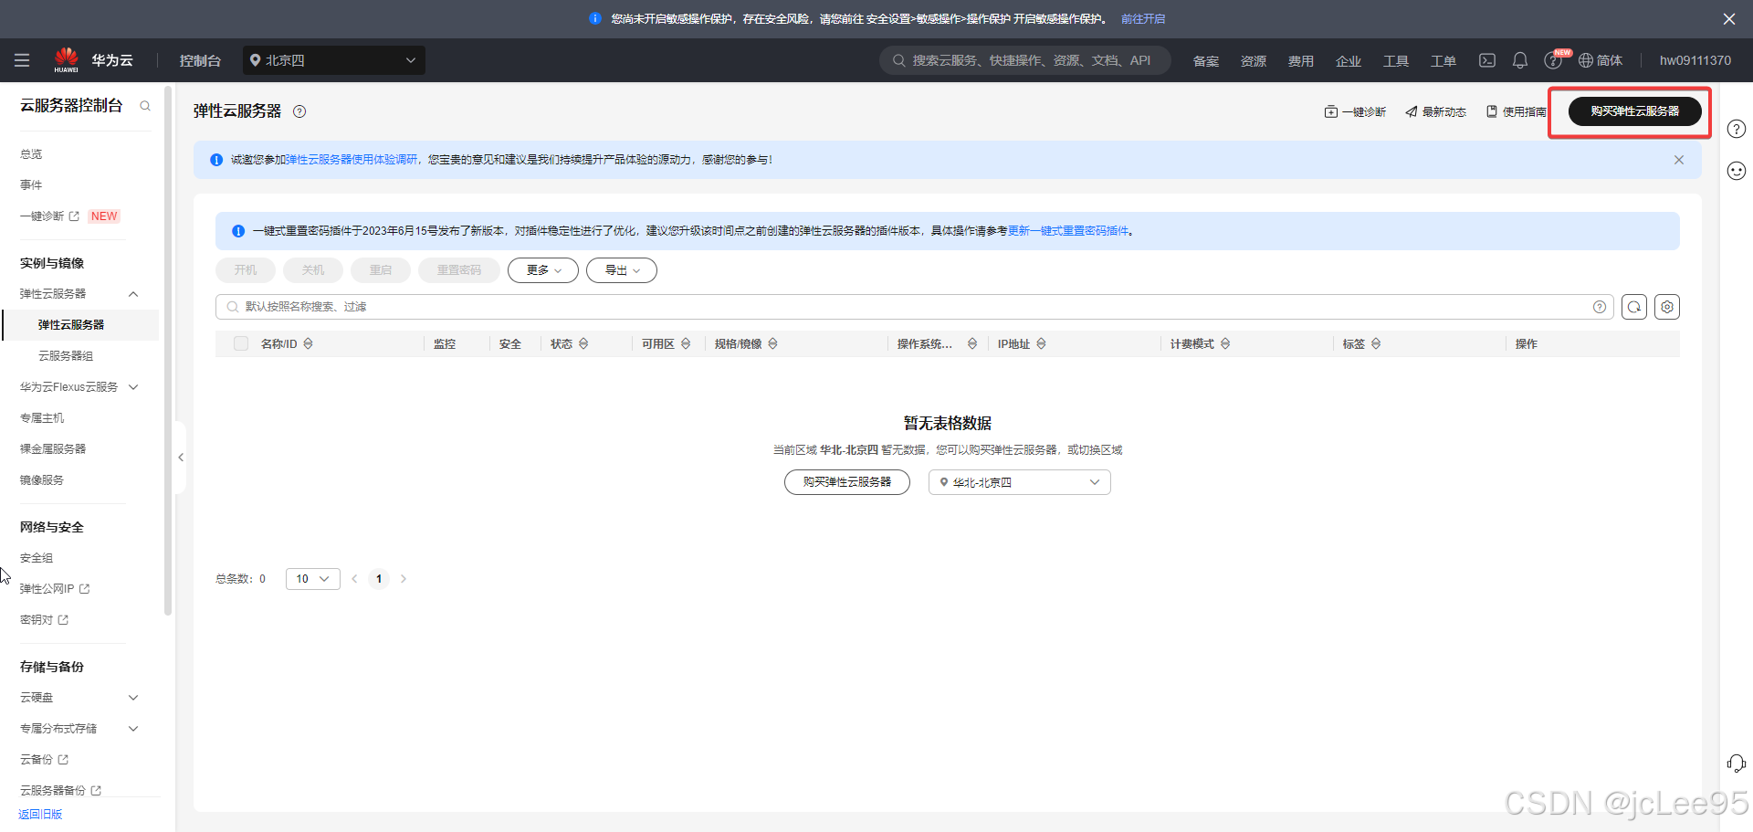
Task: Open 备案 in the top menu
Action: (1206, 61)
